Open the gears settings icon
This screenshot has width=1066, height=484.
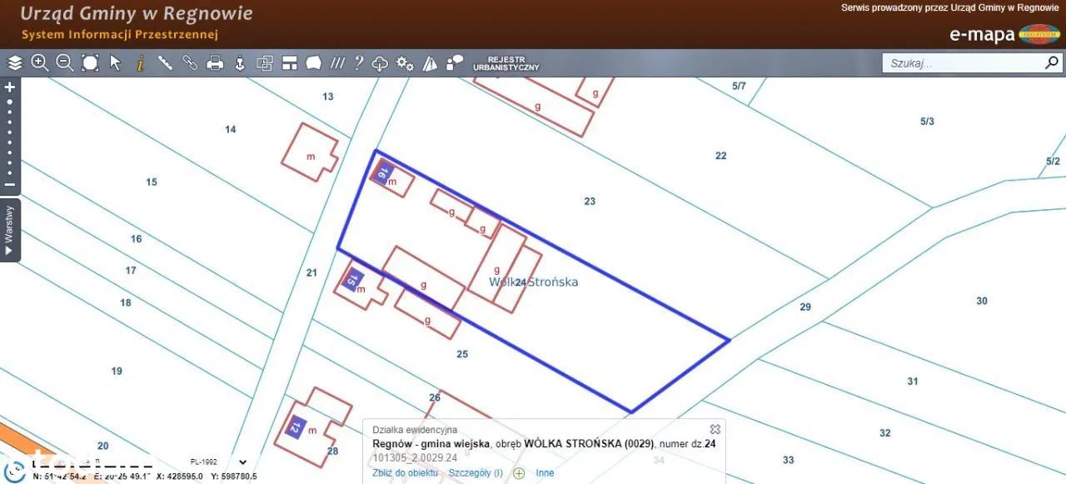pyautogui.click(x=405, y=62)
